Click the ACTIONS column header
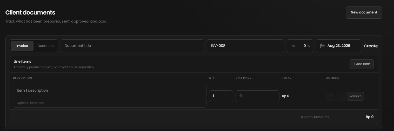Screen dimensions: 394x131 [332, 78]
